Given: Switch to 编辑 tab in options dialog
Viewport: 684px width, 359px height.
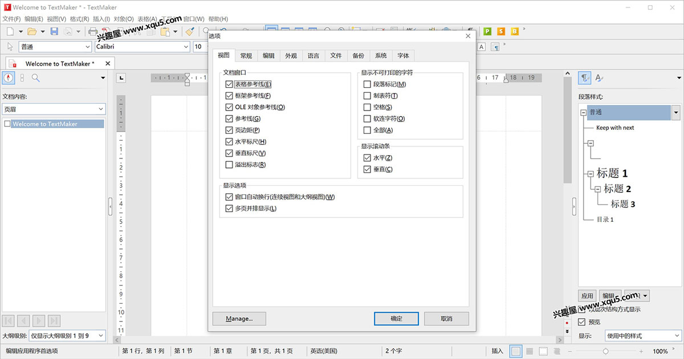Looking at the screenshot, I should [x=268, y=55].
